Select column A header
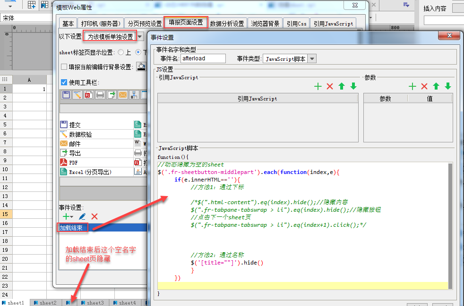Image resolution: width=464 pixels, height=306 pixels. point(29,80)
